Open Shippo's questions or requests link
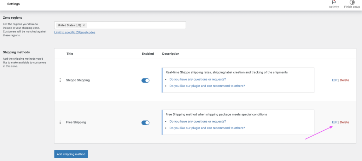The height and width of the screenshot is (161, 362). (197, 79)
